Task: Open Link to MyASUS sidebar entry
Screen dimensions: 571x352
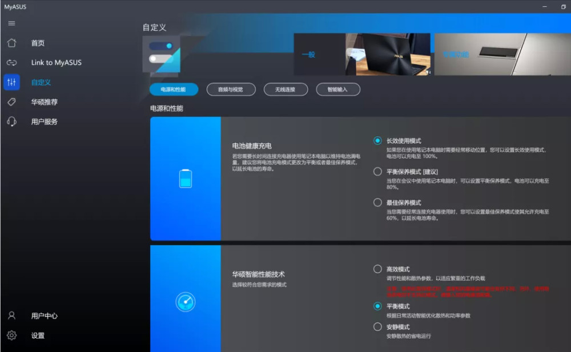Action: coord(57,63)
